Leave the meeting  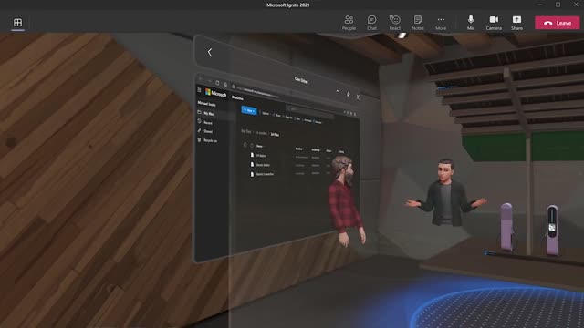click(558, 23)
